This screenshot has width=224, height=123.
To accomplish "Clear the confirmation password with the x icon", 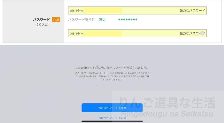I will (x=202, y=33).
